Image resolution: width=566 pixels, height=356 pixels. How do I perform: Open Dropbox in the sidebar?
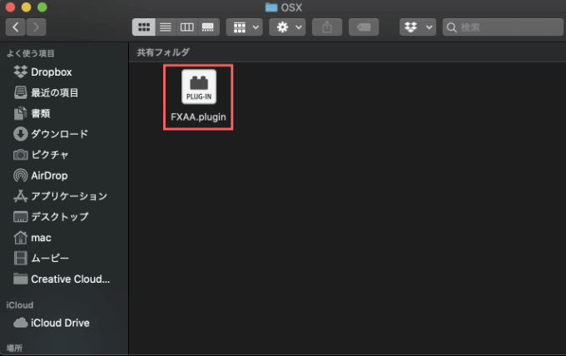[x=64, y=72]
